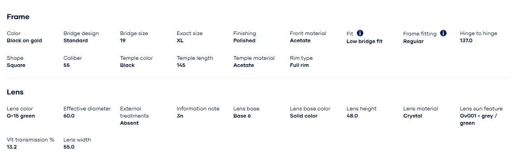Click the Temple length value 145
This screenshot has width=521, height=155.
pyautogui.click(x=181, y=65)
